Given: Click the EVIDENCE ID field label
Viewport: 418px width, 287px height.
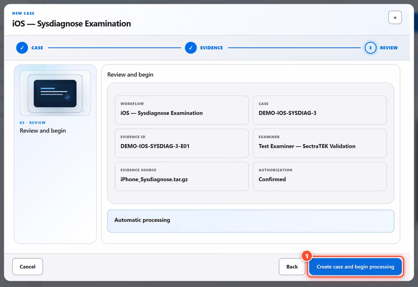Looking at the screenshot, I should (133, 137).
